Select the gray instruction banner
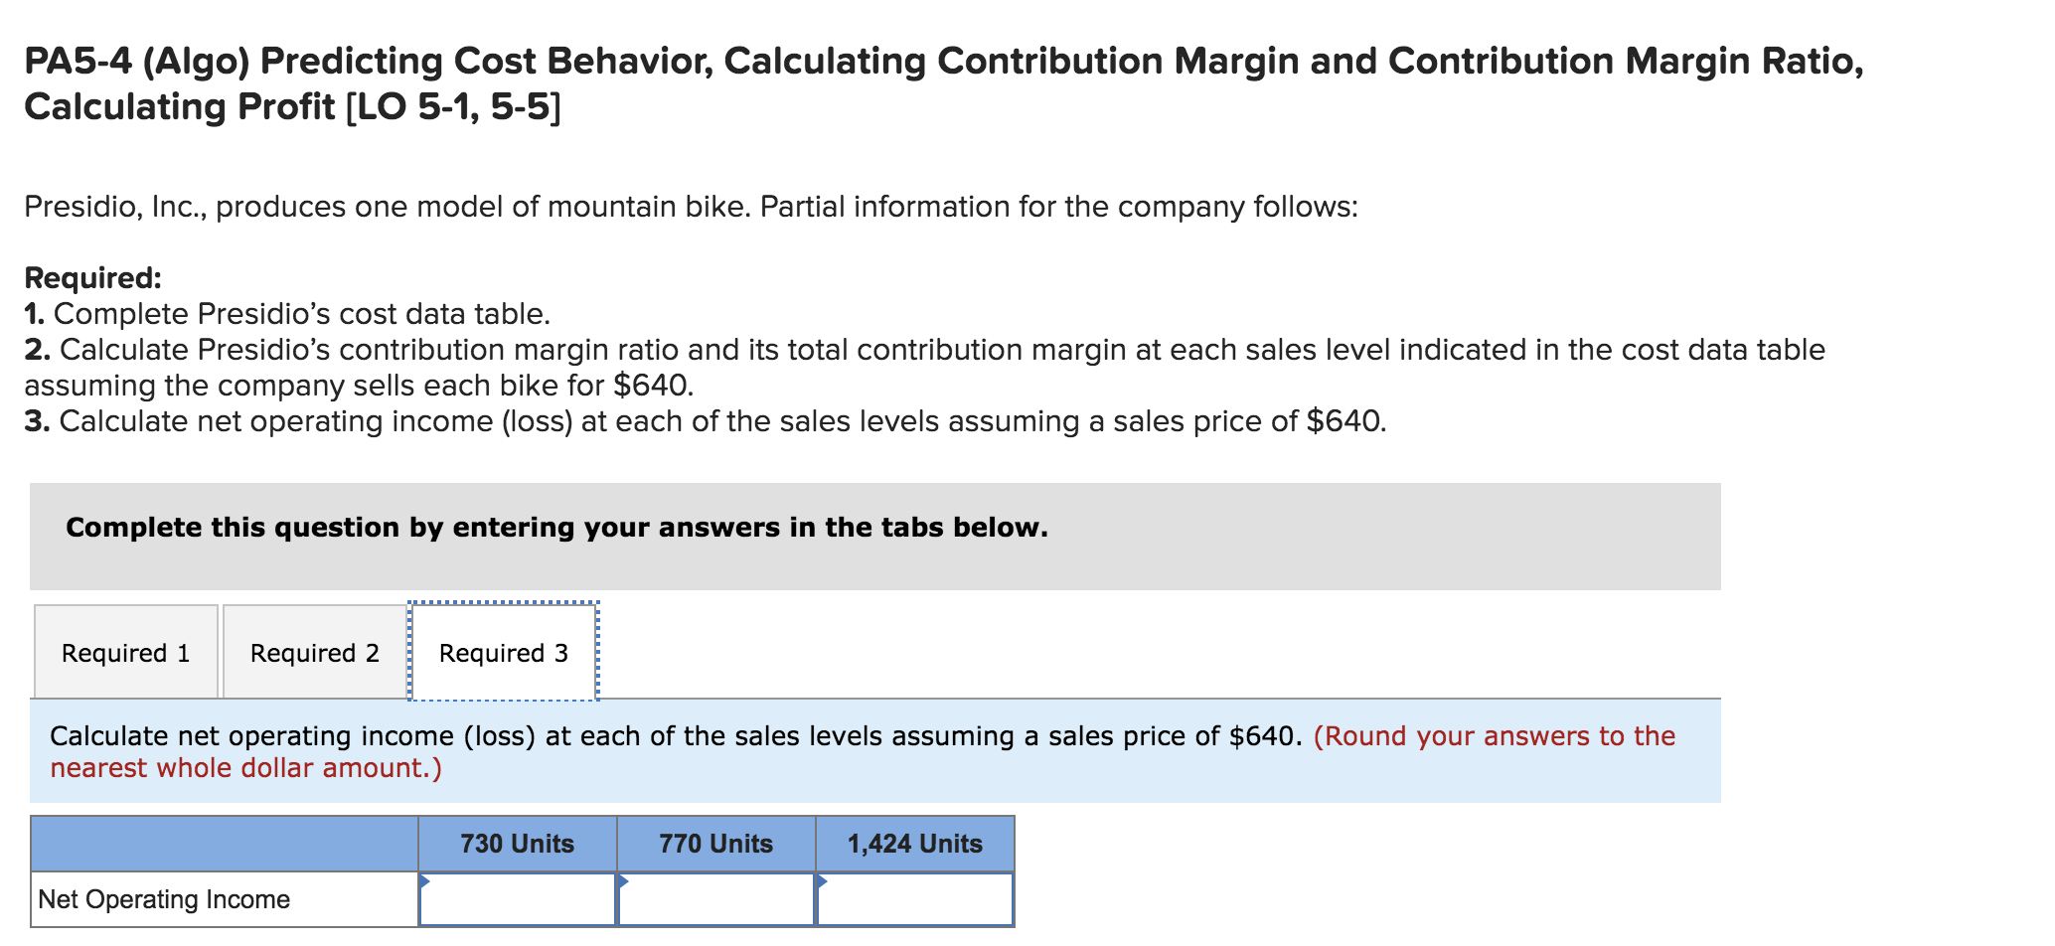This screenshot has height=946, width=2055. 556,528
